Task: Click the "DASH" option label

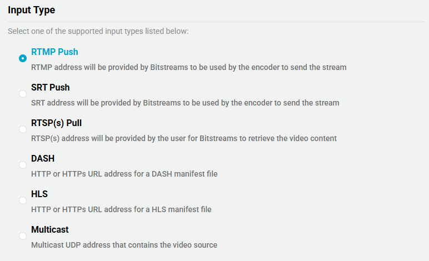Action: click(x=43, y=159)
